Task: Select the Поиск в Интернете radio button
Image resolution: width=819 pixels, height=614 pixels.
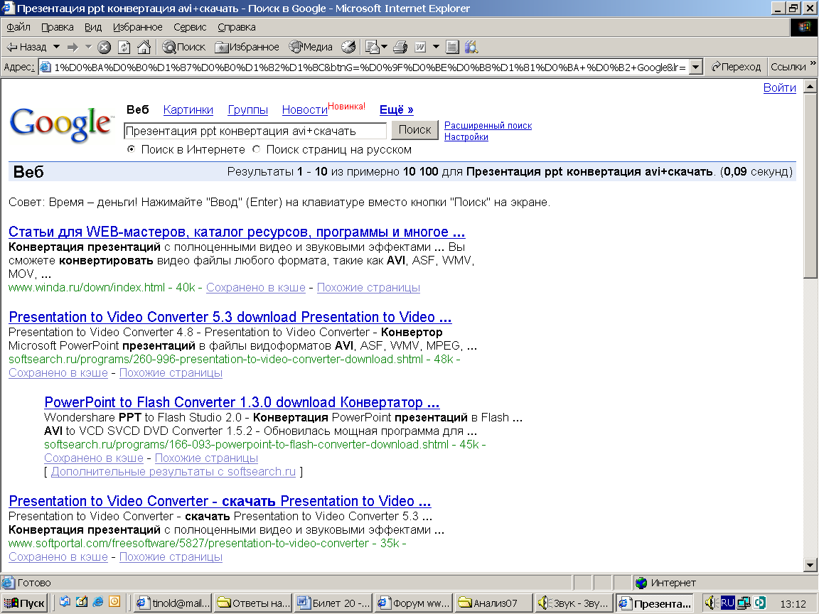Action: [131, 149]
